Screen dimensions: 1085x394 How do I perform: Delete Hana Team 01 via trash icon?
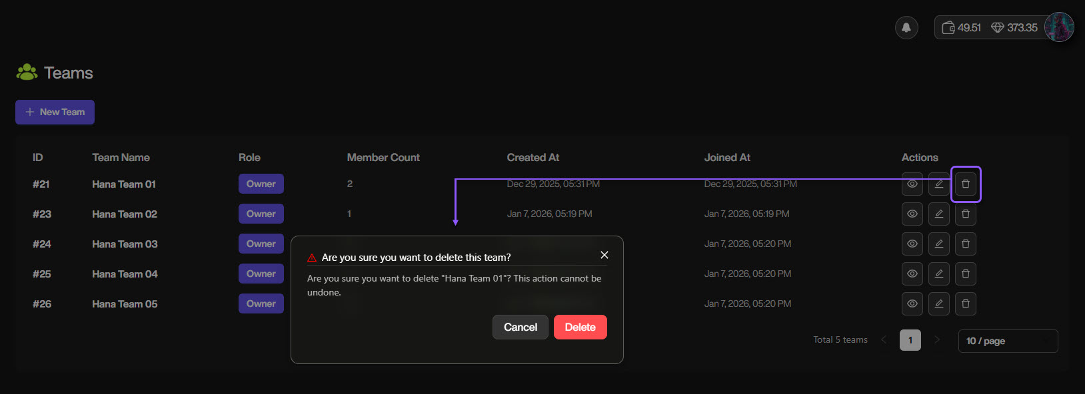pos(966,184)
